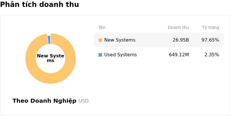The width and height of the screenshot is (231, 116).
Task: Click the New Systems row name
Action: point(120,40)
